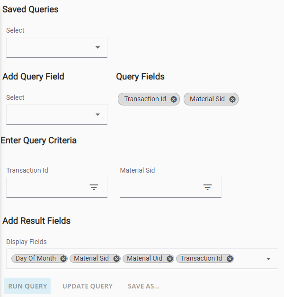Click the Run Query button
This screenshot has width=284, height=297.
click(27, 286)
